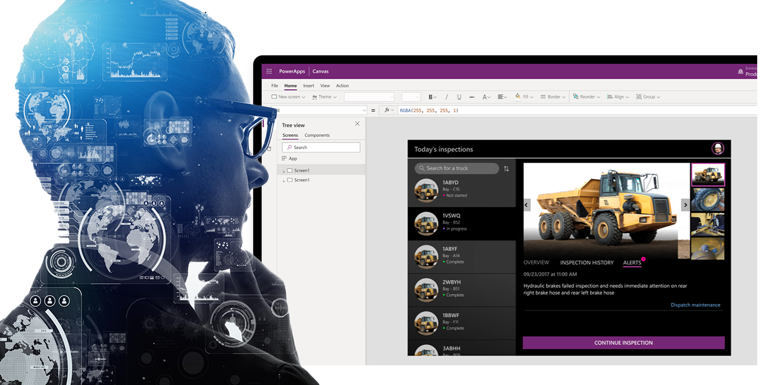Click the user avatar in Today's inspections header
The width and height of the screenshot is (762, 385).
[x=718, y=148]
